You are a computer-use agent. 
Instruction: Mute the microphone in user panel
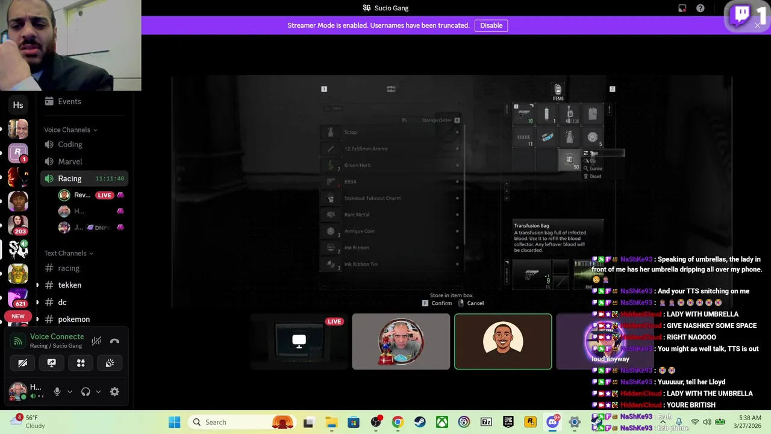coord(57,392)
